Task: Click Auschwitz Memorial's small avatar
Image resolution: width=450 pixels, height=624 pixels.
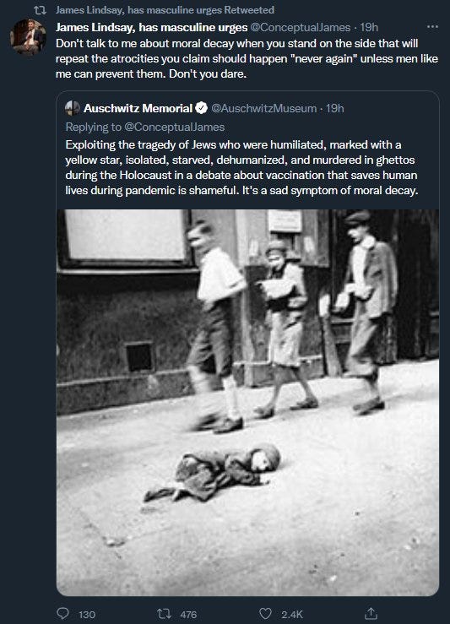Action: (73, 108)
